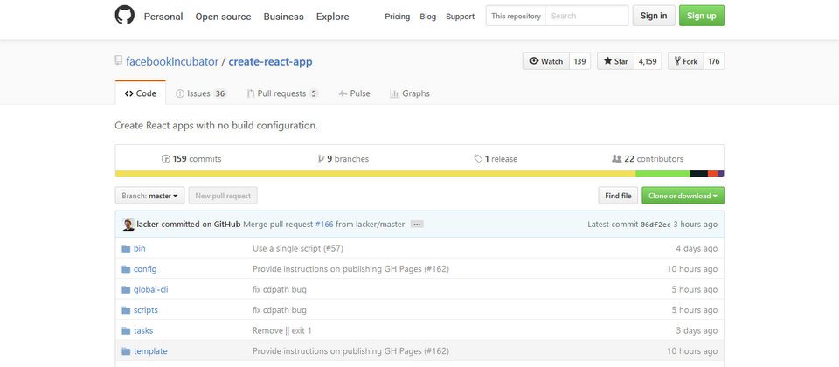Viewport: 839px width, 367px height.
Task: Open the config folder
Action: [145, 269]
